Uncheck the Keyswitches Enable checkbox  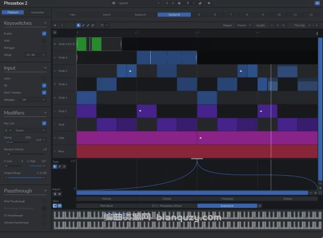tap(44, 33)
